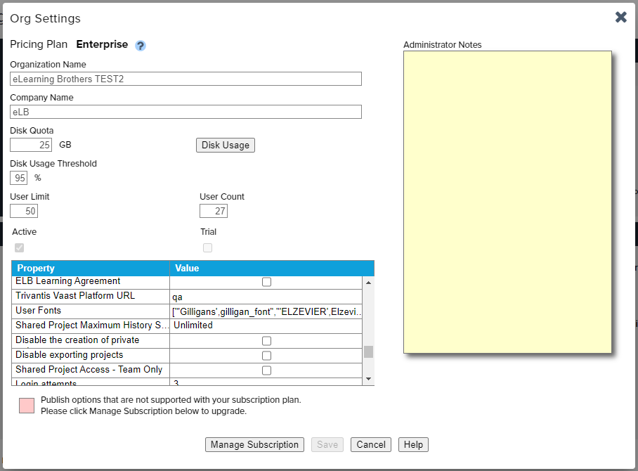This screenshot has width=638, height=471.
Task: Open Disk Usage details
Action: [x=225, y=146]
